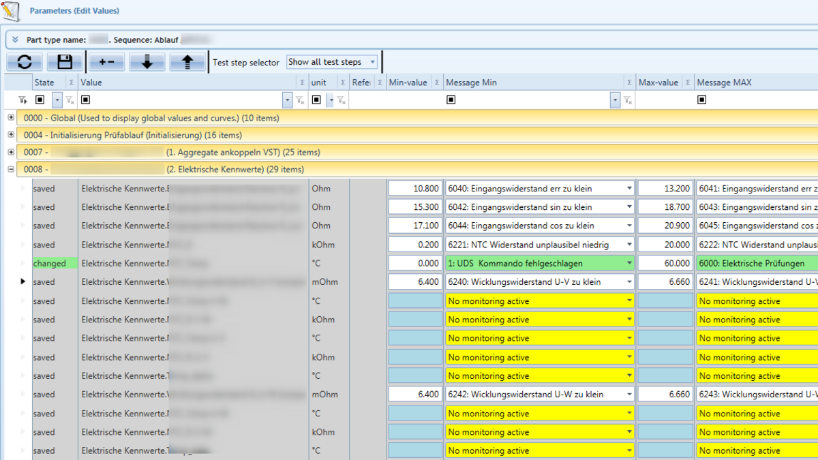The width and height of the screenshot is (818, 460).
Task: Click the Min-value field showing 10.800
Action: point(415,189)
